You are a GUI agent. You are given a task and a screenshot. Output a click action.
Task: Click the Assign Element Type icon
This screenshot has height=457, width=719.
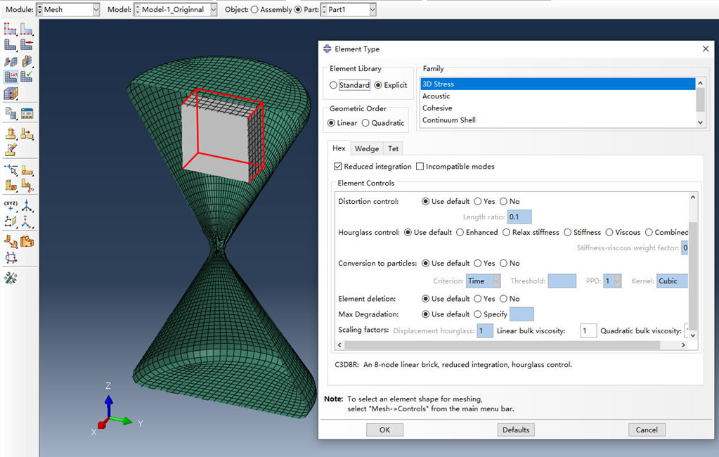tap(11, 77)
